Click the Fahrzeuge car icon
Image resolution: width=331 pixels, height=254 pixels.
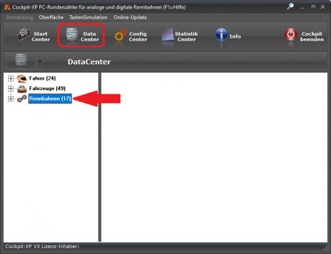(22, 89)
